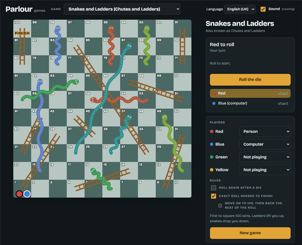The width and height of the screenshot is (302, 245).
Task: Click 'Also known as Chutes and Ladders' subtitle
Action: [x=235, y=31]
